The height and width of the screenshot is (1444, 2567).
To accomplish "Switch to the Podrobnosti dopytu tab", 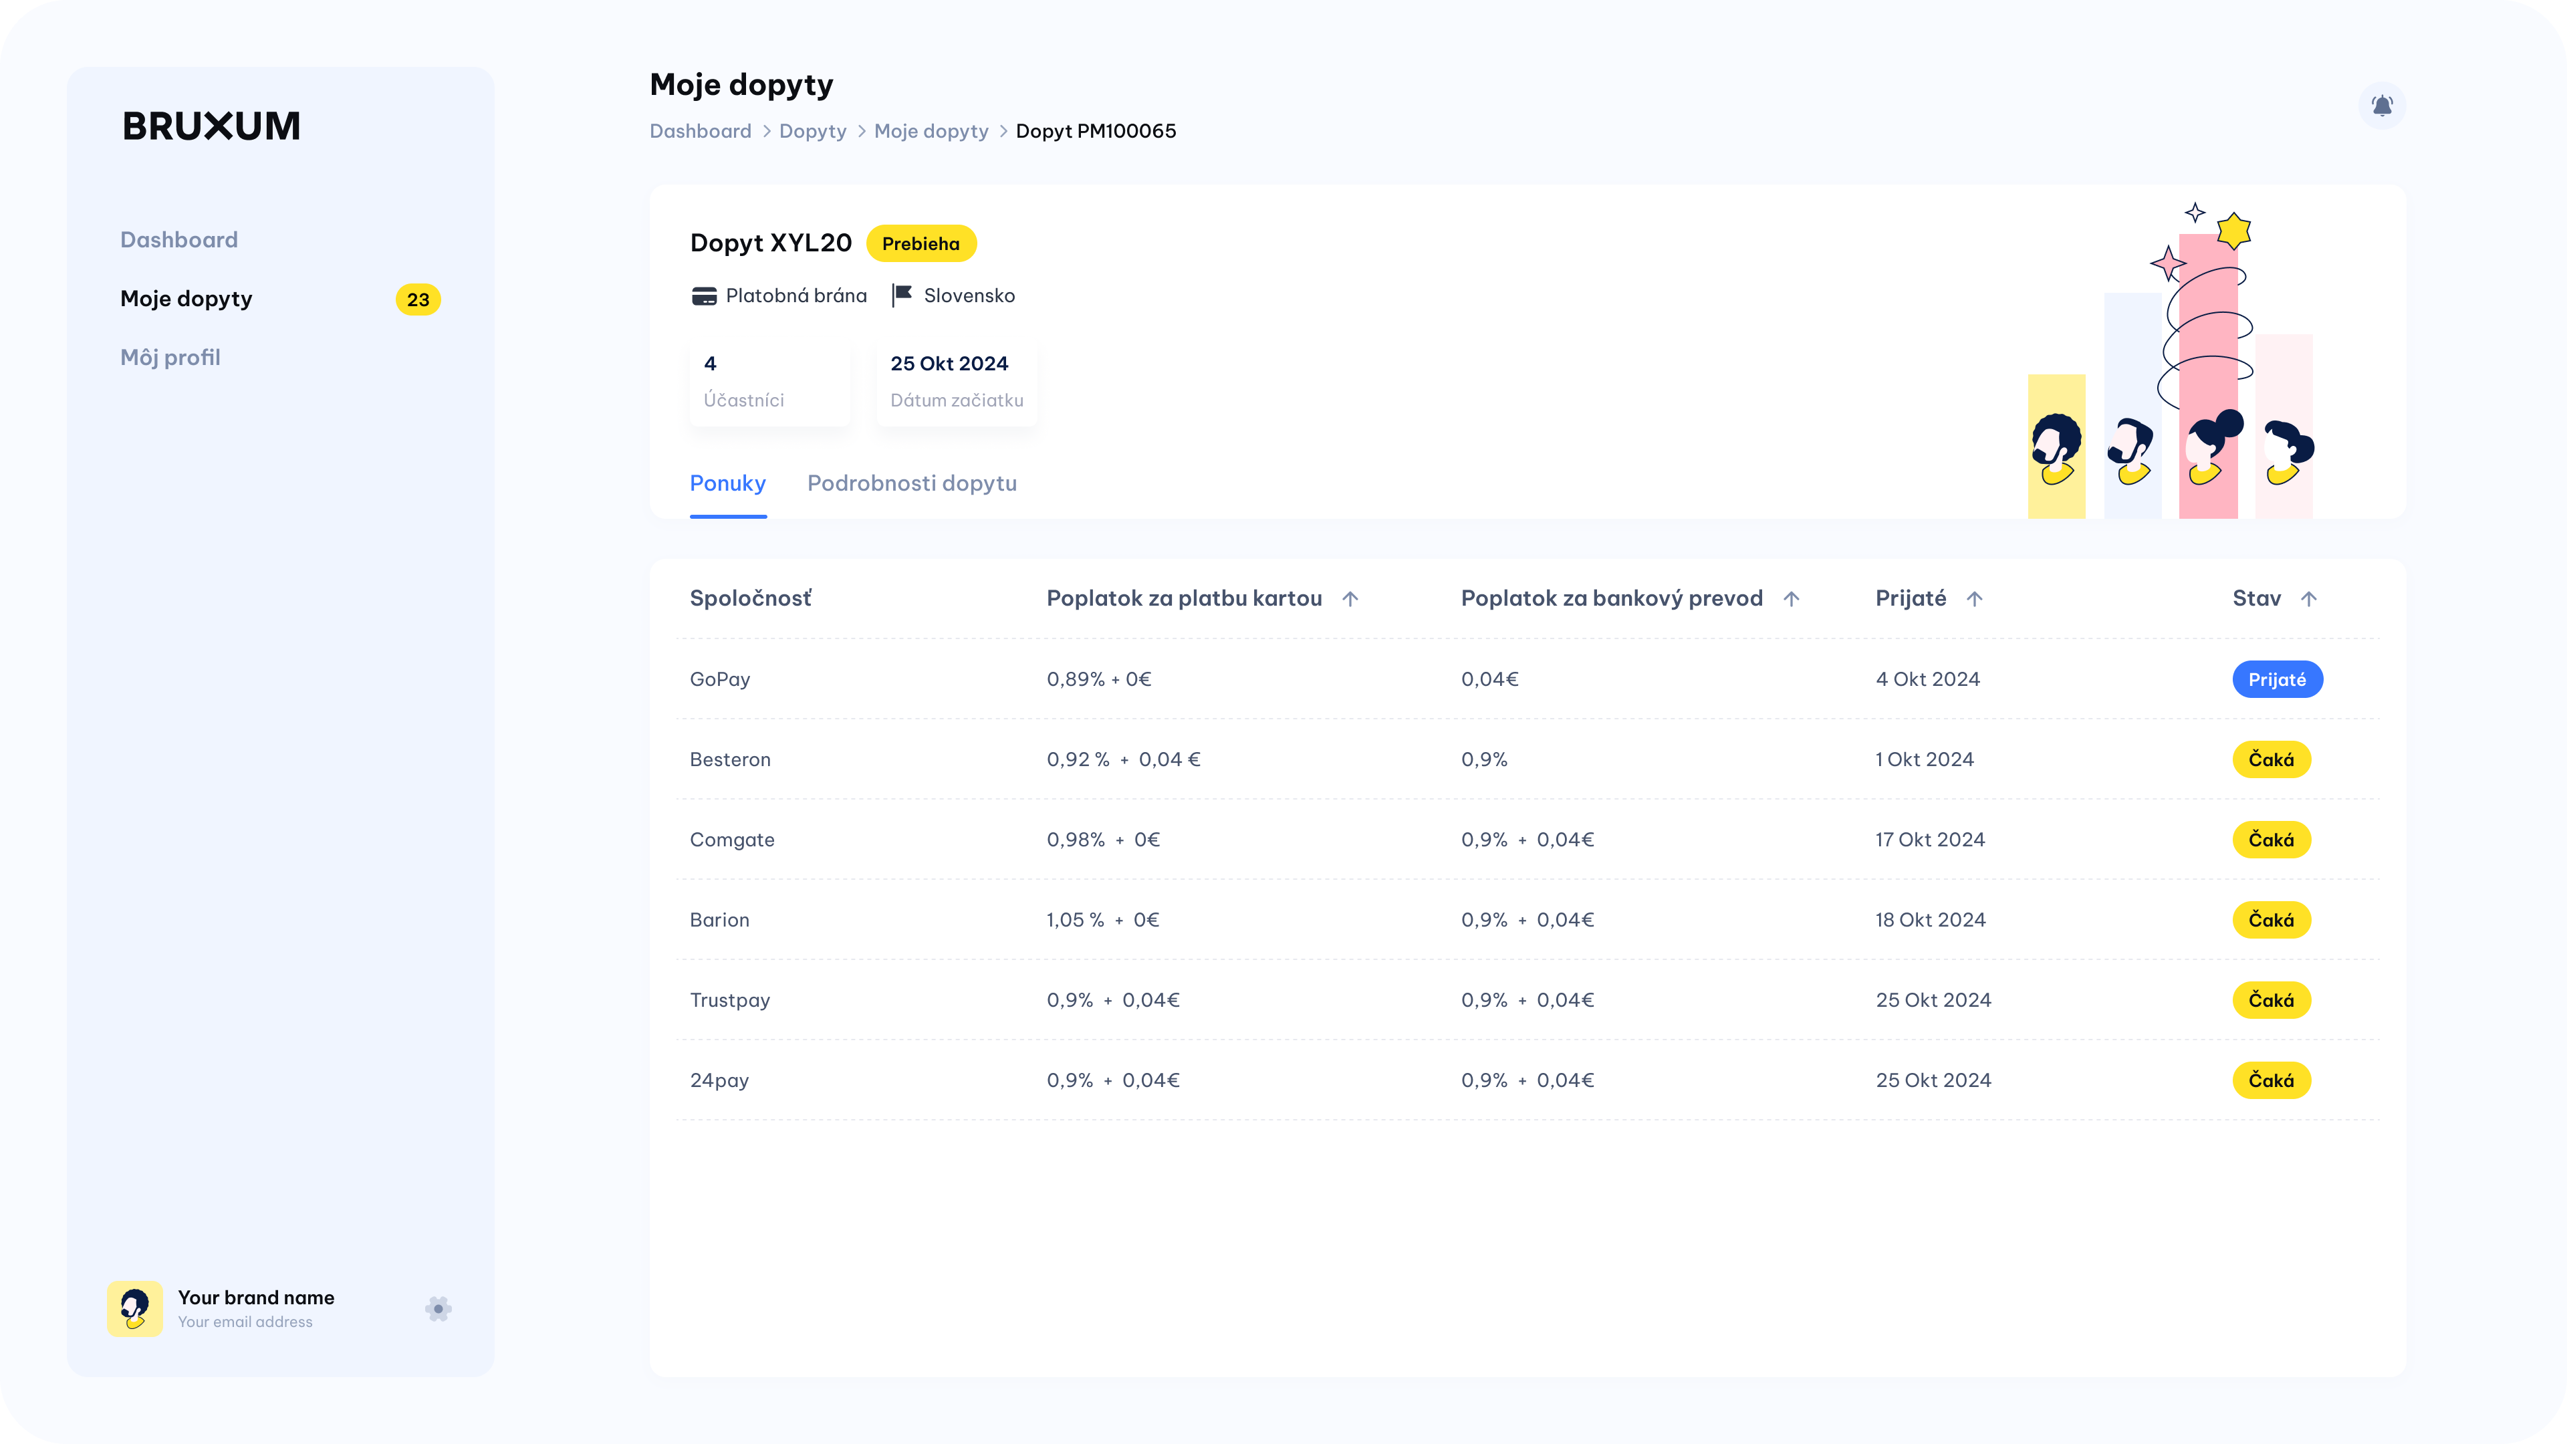I will point(912,483).
